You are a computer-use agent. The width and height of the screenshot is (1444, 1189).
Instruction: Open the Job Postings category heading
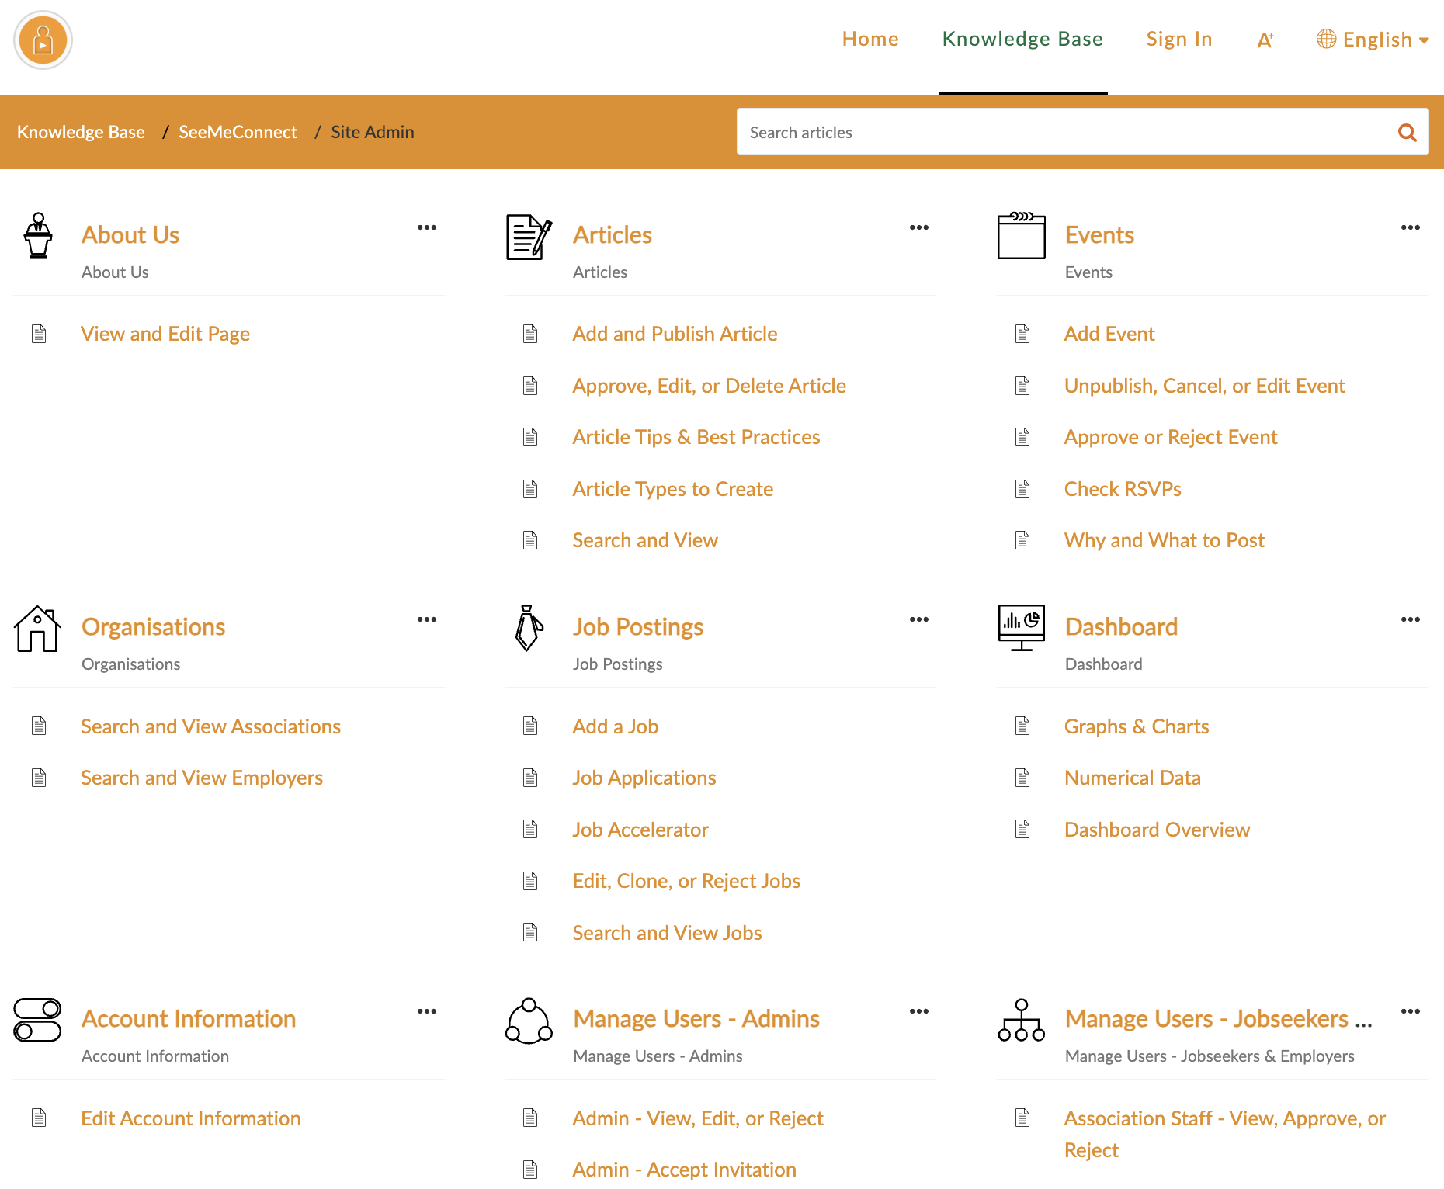click(x=638, y=627)
